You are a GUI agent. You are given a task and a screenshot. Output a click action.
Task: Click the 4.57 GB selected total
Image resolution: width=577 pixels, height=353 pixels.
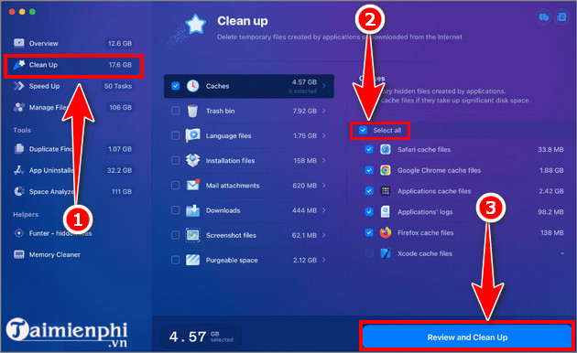201,337
